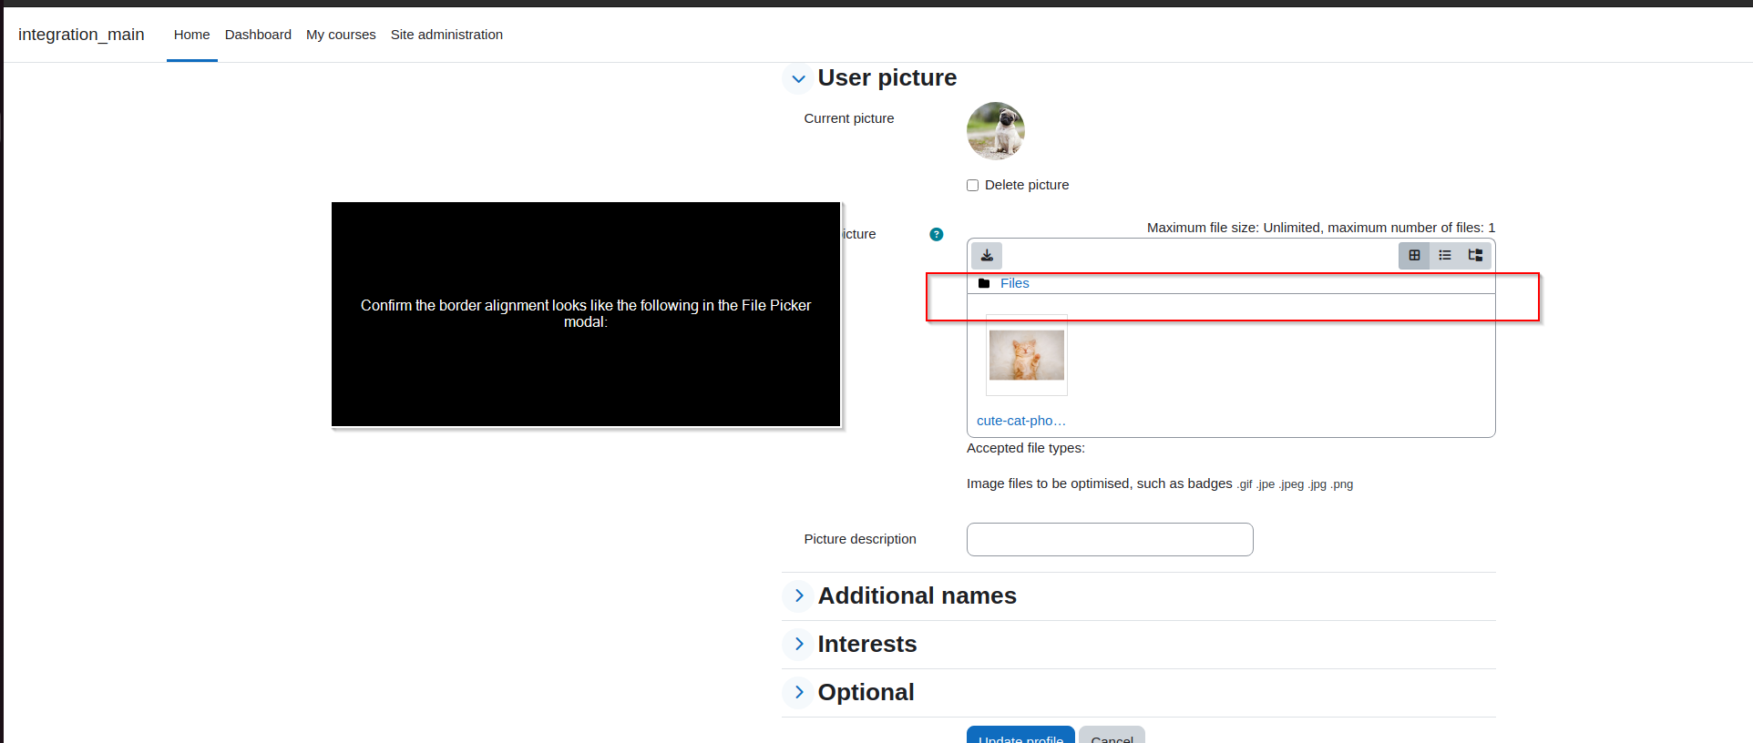Click the Optional heading text
Viewport: 1753px width, 743px height.
(x=866, y=692)
